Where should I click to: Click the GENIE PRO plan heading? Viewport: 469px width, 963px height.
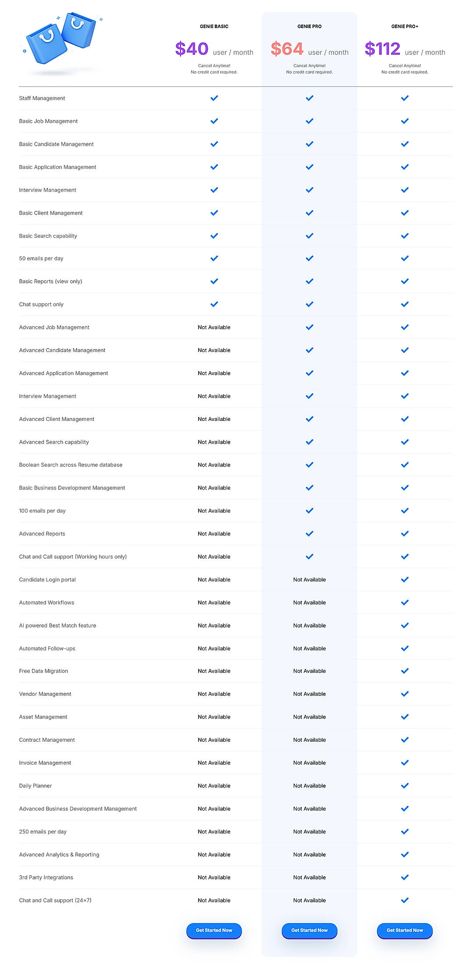pyautogui.click(x=309, y=26)
